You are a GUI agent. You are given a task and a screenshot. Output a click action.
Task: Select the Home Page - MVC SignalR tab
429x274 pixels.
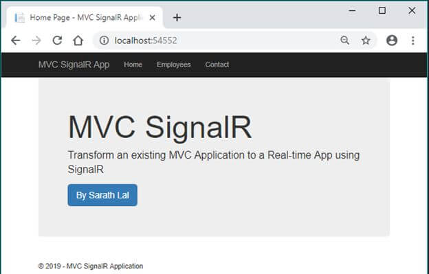tap(85, 18)
